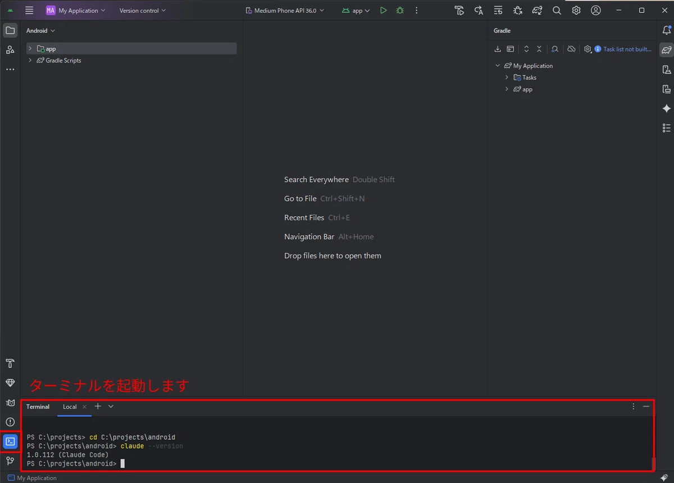Click the Terminal panel title

pos(38,407)
